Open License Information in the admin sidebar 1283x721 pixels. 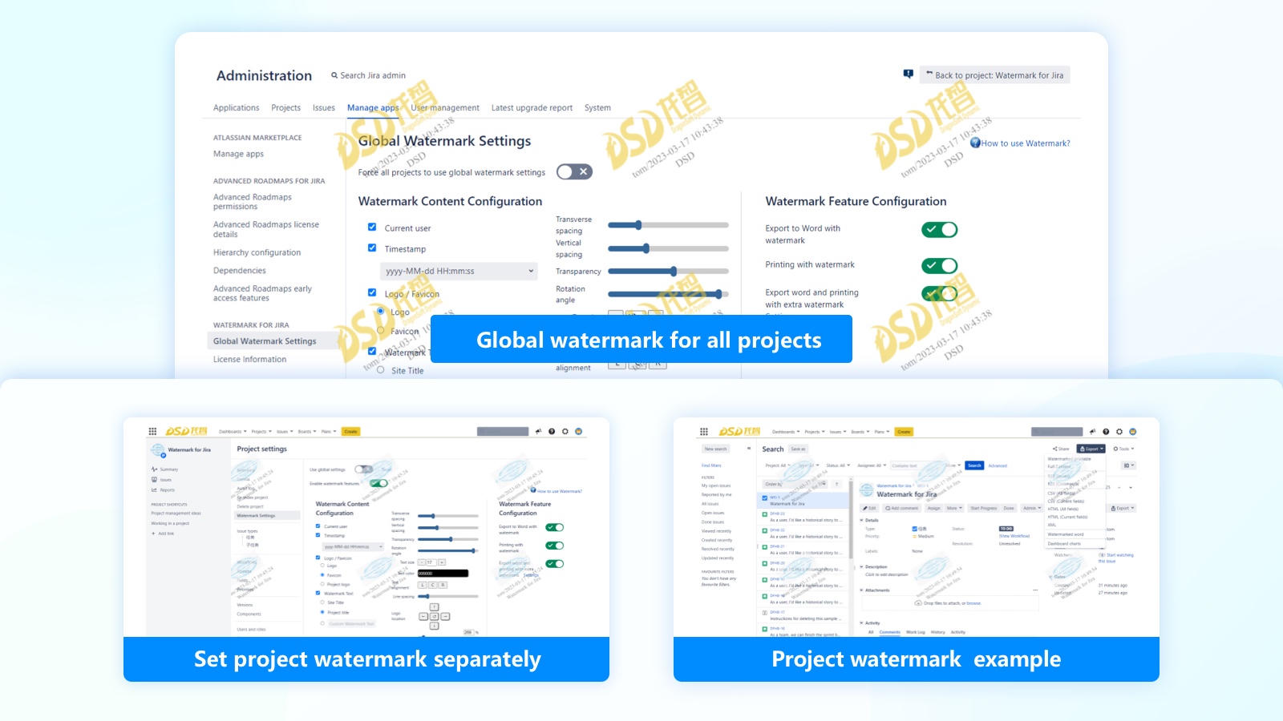click(249, 360)
